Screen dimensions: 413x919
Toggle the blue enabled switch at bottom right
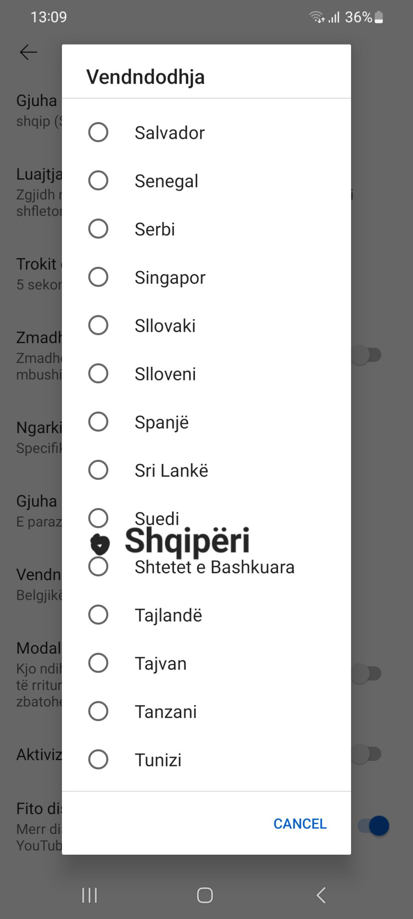tap(374, 826)
